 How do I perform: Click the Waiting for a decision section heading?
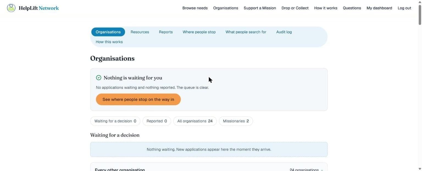point(115,135)
